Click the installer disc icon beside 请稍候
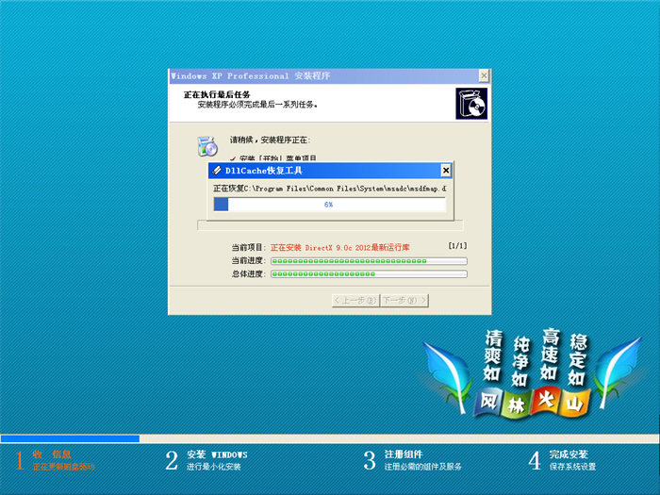Viewport: 660px width, 495px height. point(207,146)
